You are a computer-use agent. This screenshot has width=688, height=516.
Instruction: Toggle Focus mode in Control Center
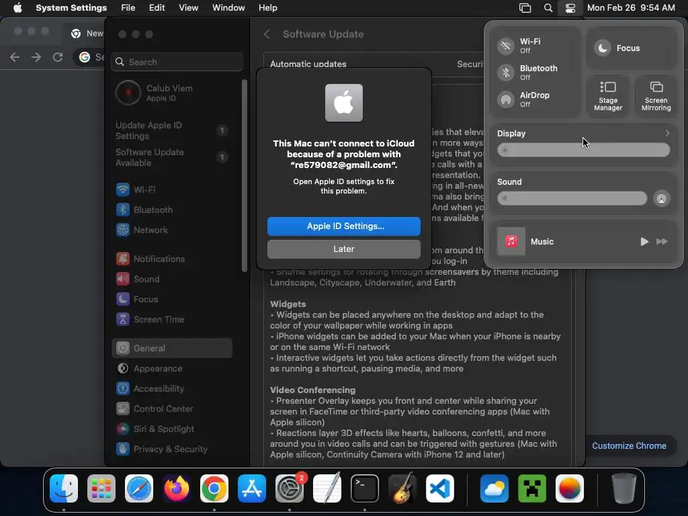[603, 48]
